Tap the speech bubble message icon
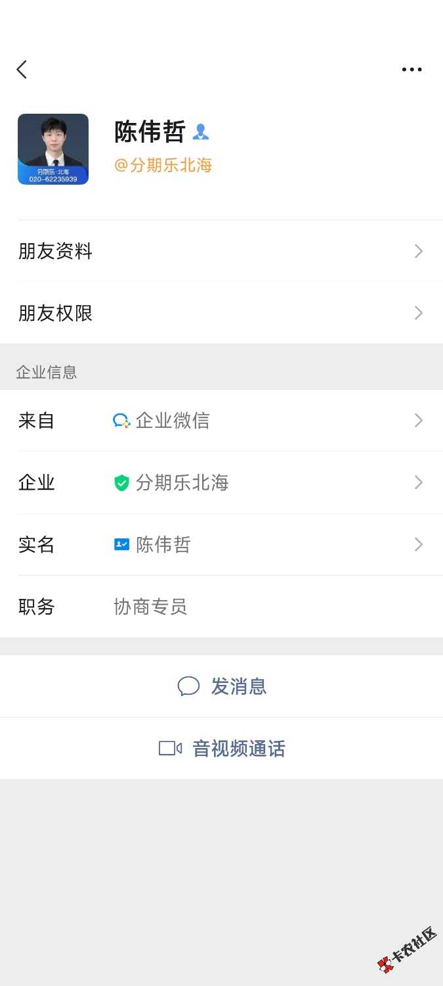This screenshot has width=443, height=986. (188, 686)
